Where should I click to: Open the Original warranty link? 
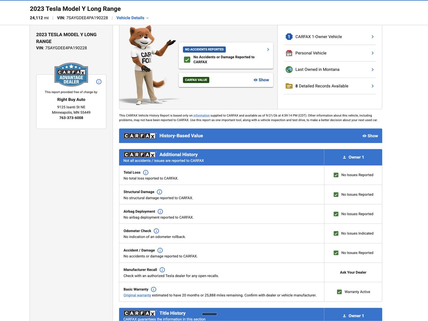pyautogui.click(x=137, y=295)
